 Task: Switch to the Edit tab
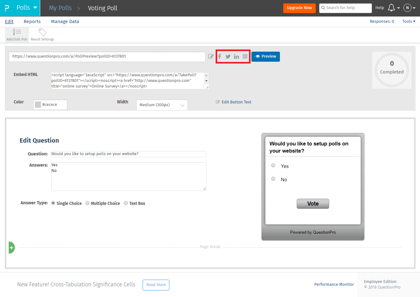point(9,21)
